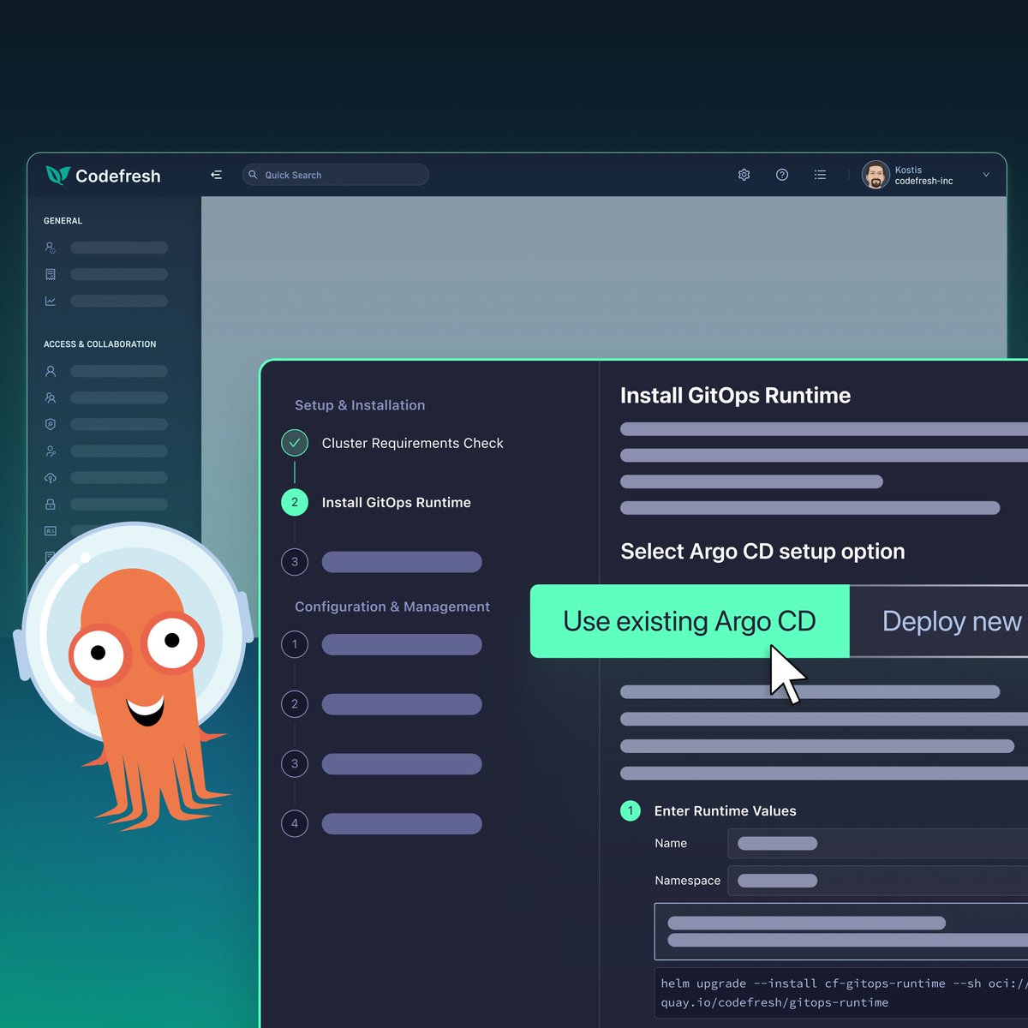This screenshot has height=1028, width=1028.
Task: Click the Setup & Installation heading
Action: tap(360, 405)
